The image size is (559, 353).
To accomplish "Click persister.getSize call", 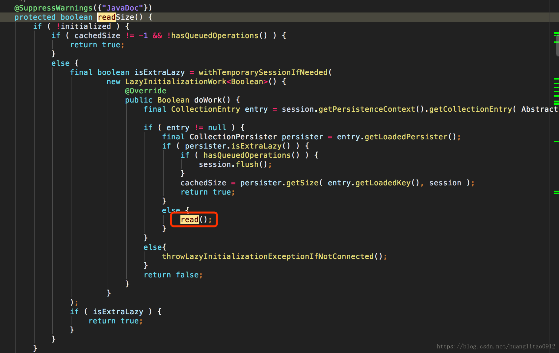I will [x=279, y=183].
